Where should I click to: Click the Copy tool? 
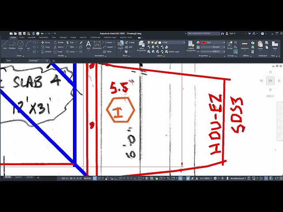46,47
